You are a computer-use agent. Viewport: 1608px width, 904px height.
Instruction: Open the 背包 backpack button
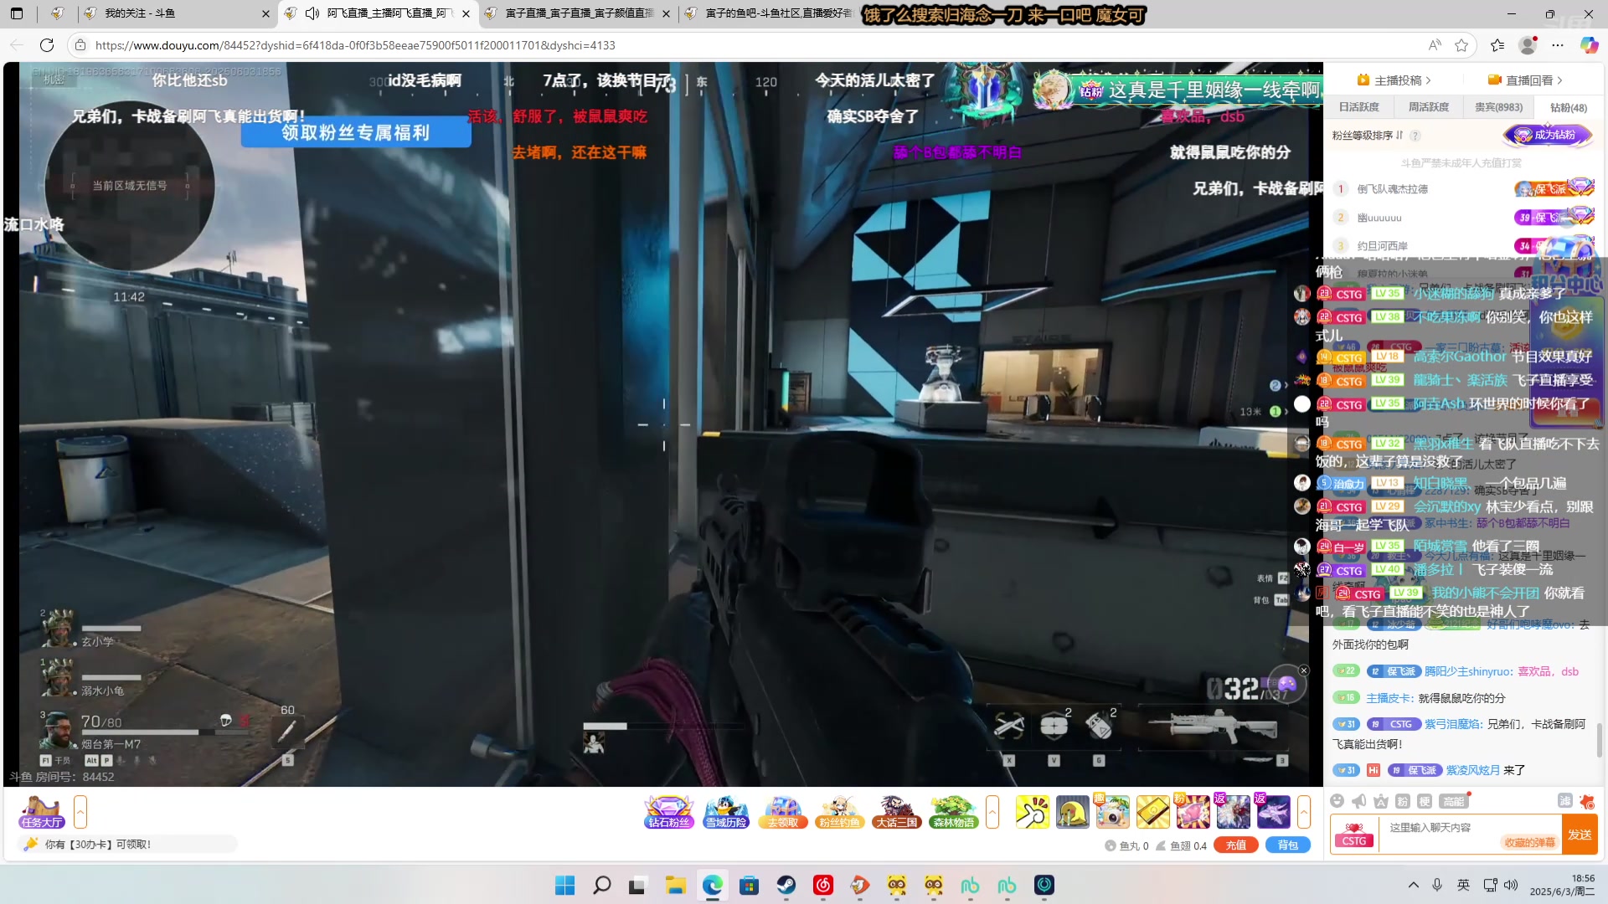click(1288, 845)
